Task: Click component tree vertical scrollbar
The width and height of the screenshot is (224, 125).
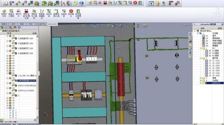Action: 37,77
